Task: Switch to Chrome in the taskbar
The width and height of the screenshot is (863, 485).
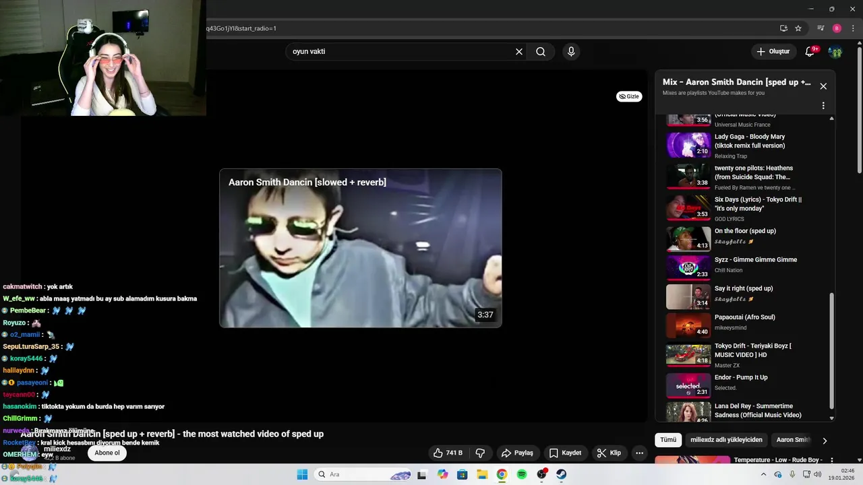Action: (502, 474)
